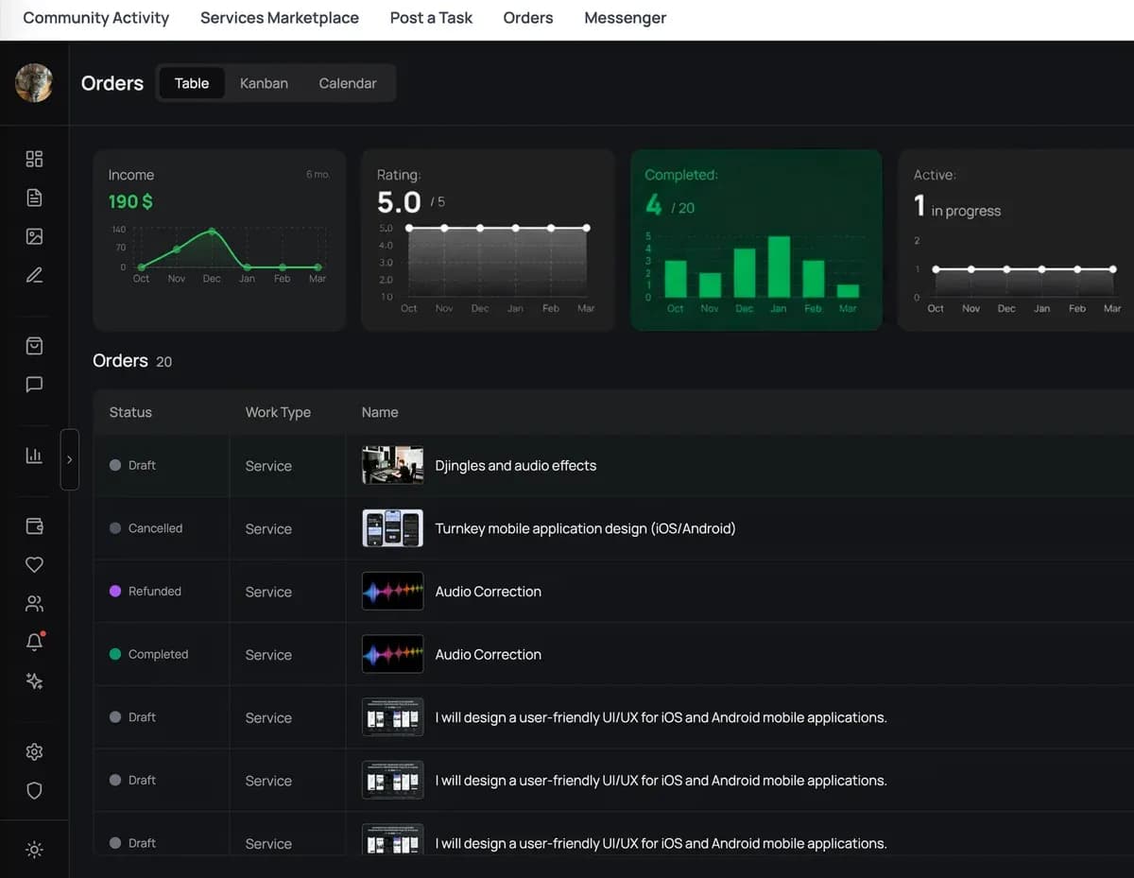Viewport: 1134px width, 878px height.
Task: Switch to the Kanban view tab
Action: point(264,83)
